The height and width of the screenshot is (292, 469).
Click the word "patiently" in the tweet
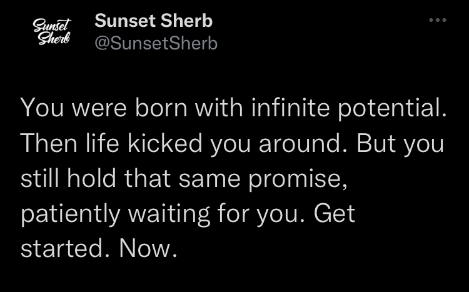coord(71,216)
